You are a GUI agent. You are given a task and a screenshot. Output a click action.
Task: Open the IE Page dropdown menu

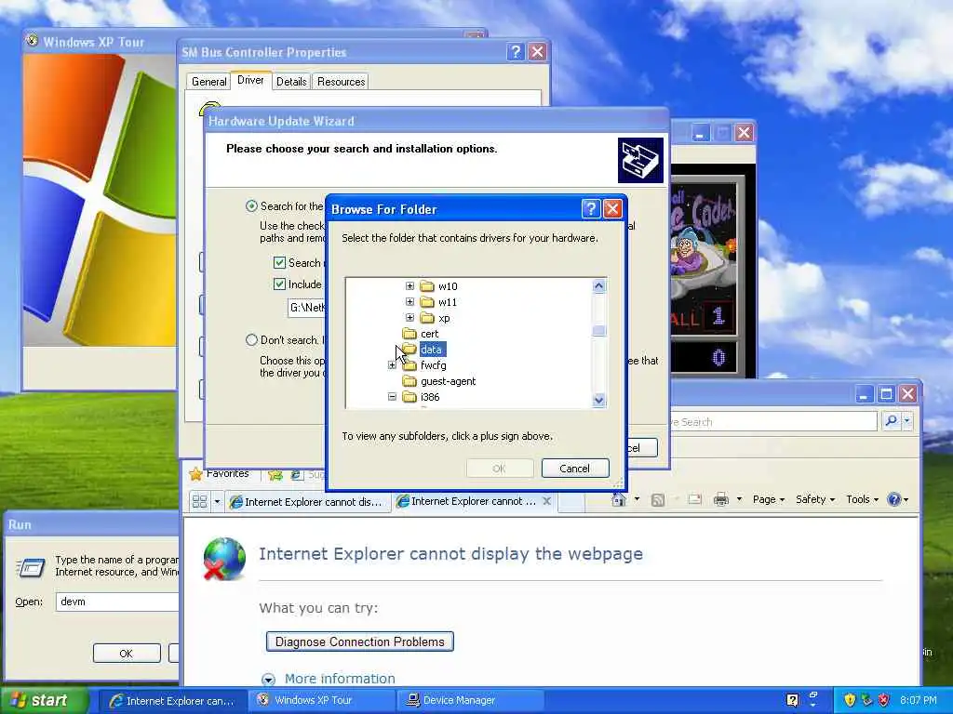point(768,499)
